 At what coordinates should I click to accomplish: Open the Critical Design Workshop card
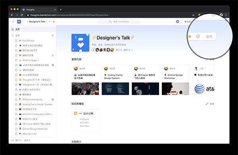pos(175,80)
